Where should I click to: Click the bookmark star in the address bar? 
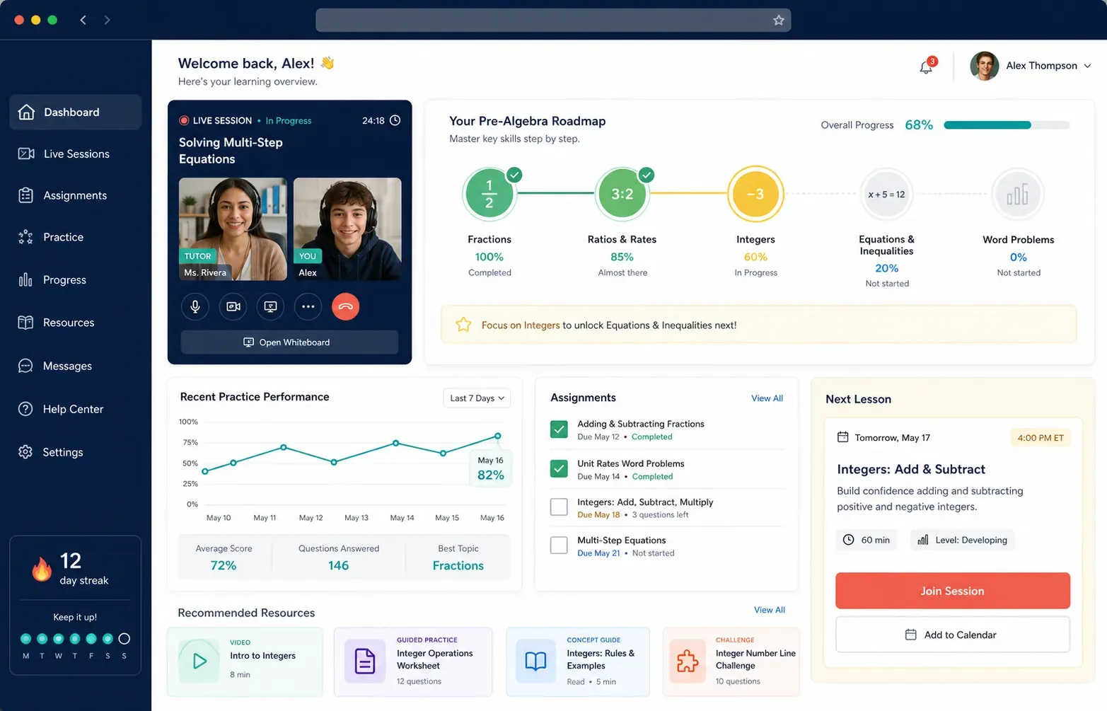[779, 20]
